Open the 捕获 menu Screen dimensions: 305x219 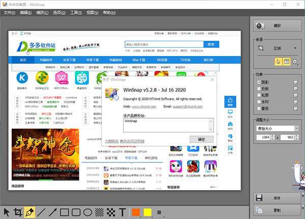[x=42, y=13]
